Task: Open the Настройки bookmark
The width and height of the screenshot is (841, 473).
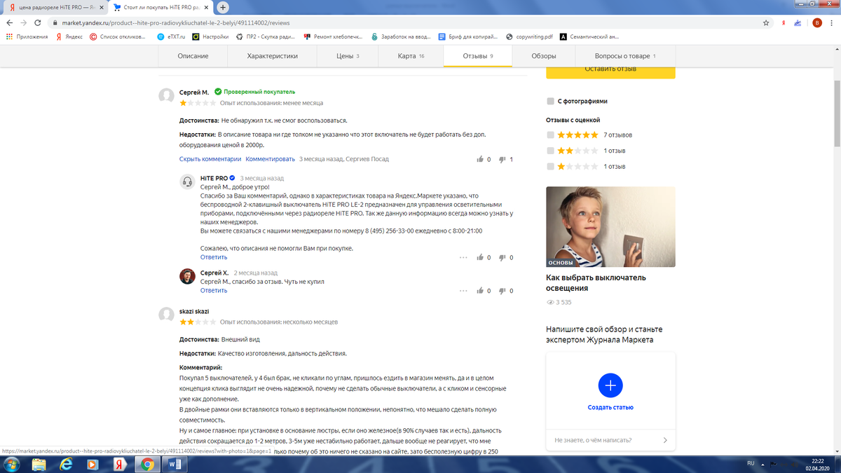Action: (210, 36)
